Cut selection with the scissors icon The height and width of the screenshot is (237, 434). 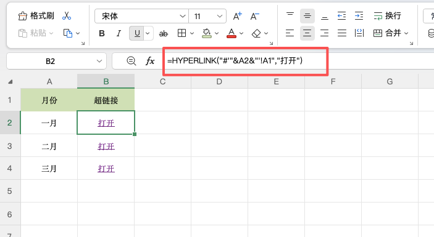tap(67, 16)
